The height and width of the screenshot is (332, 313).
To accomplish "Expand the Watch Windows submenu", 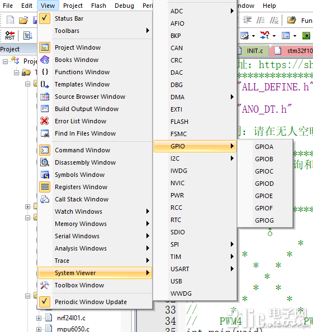I will tap(95, 211).
